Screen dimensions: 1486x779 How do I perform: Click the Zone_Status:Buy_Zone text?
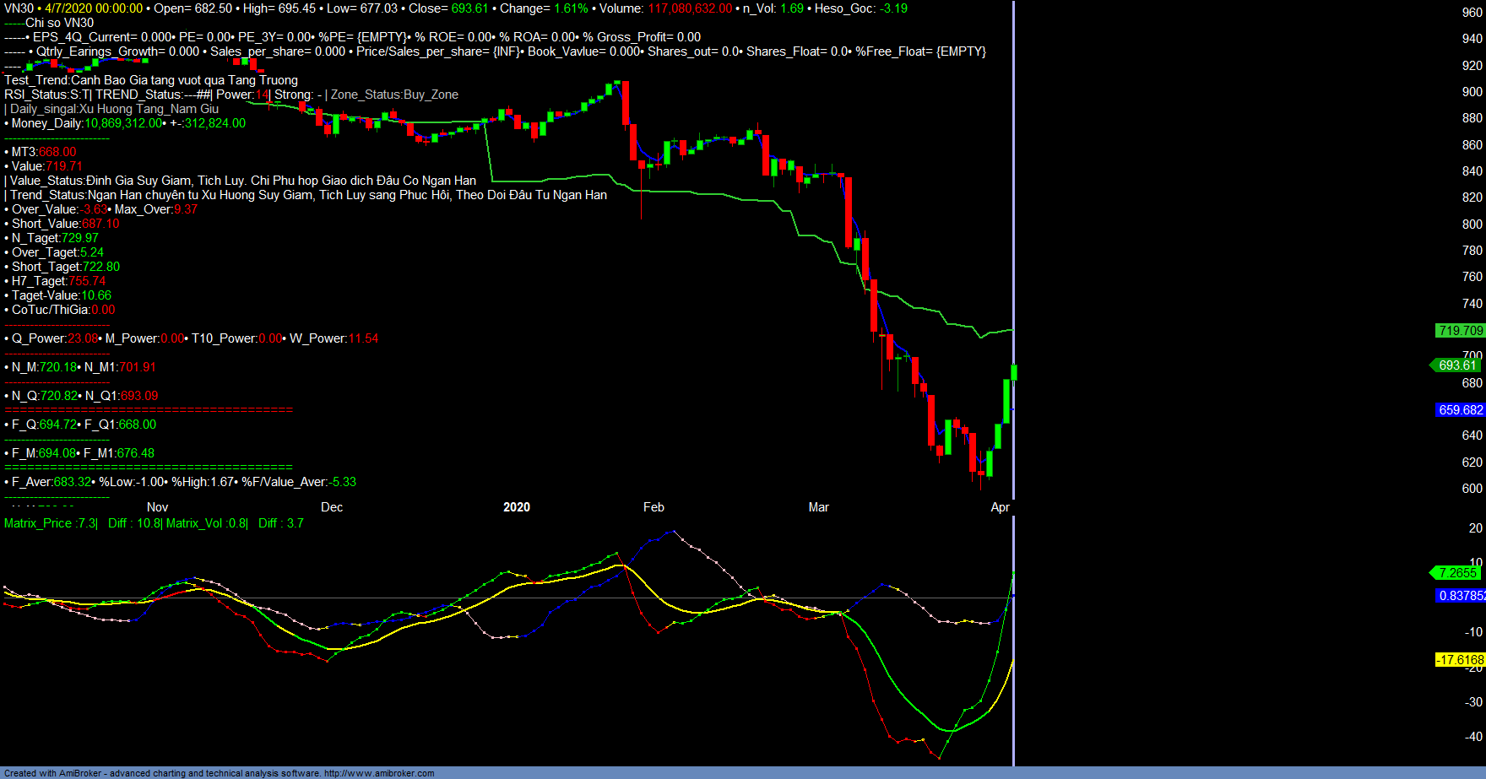394,95
